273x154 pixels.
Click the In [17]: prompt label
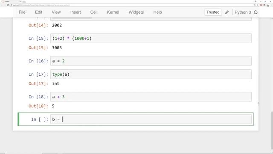tap(38, 74)
